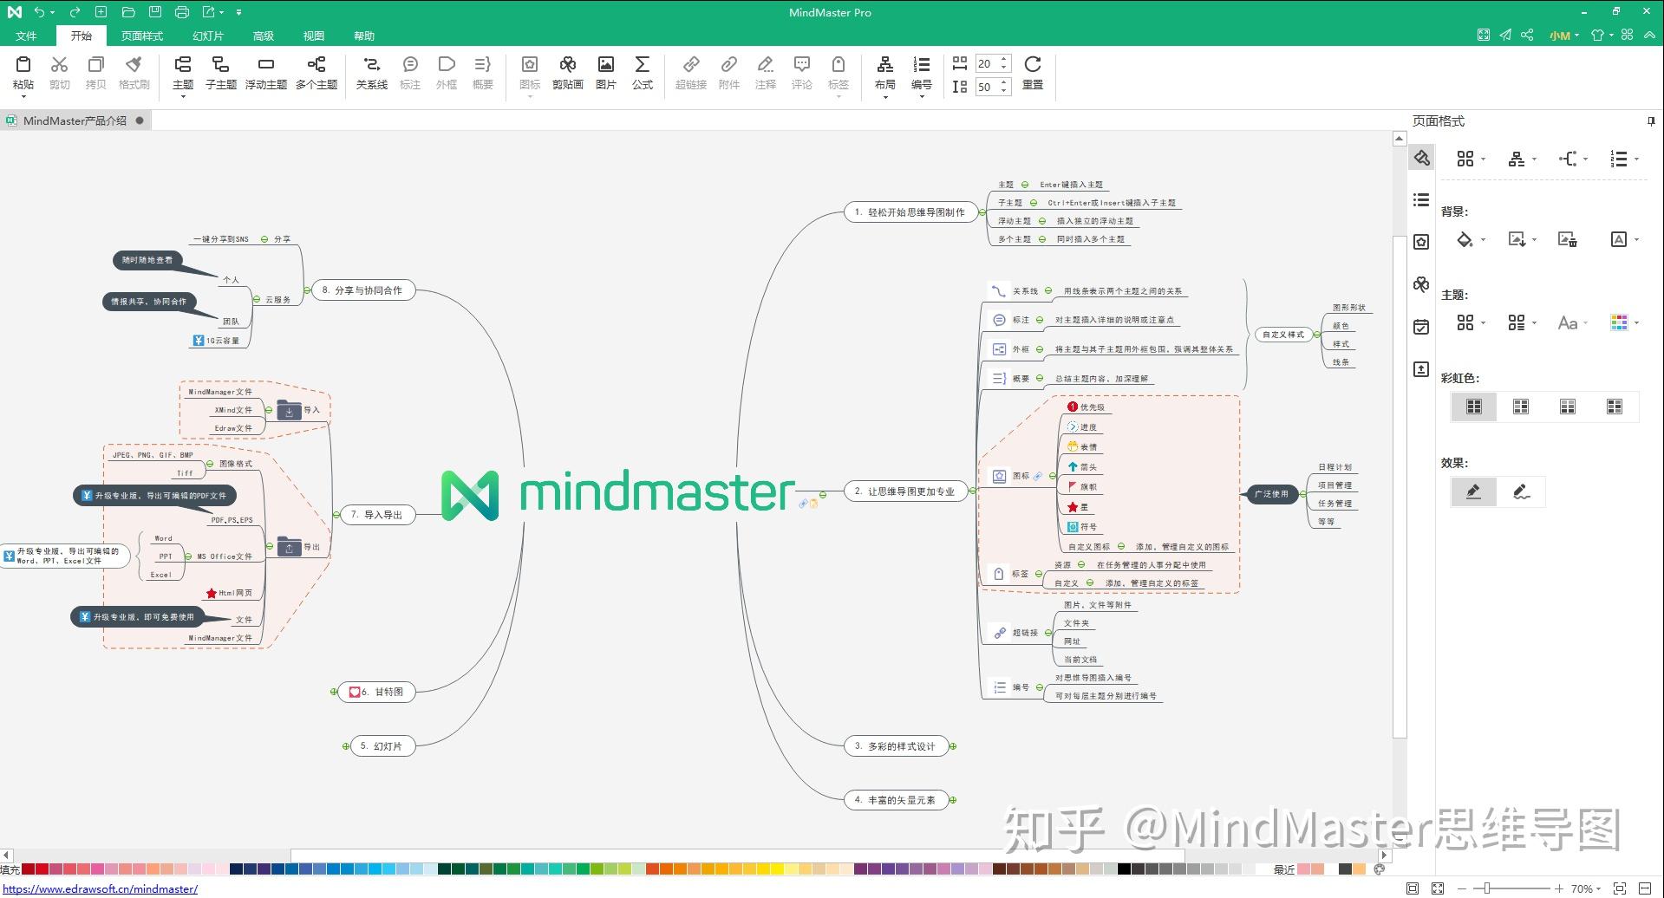The height and width of the screenshot is (898, 1664).
Task: Collapse the 7. 导入导出 branch
Action: pos(336,515)
